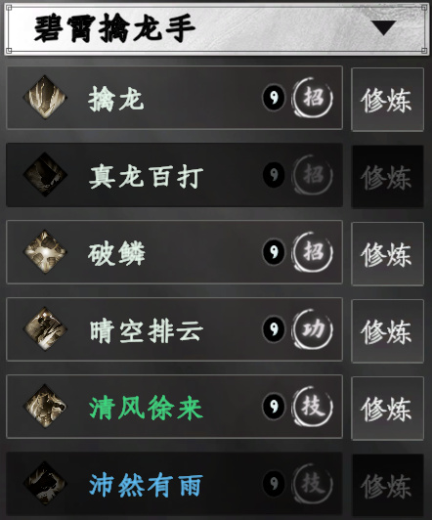
Task: Select the 晴空排云 skill diamond icon
Action: click(x=45, y=329)
